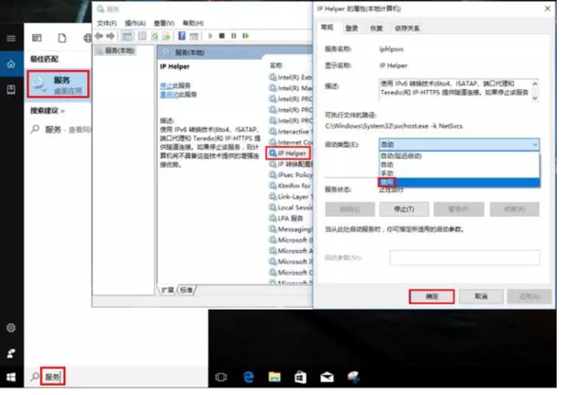Open the 查看(V) menu

pyautogui.click(x=164, y=24)
